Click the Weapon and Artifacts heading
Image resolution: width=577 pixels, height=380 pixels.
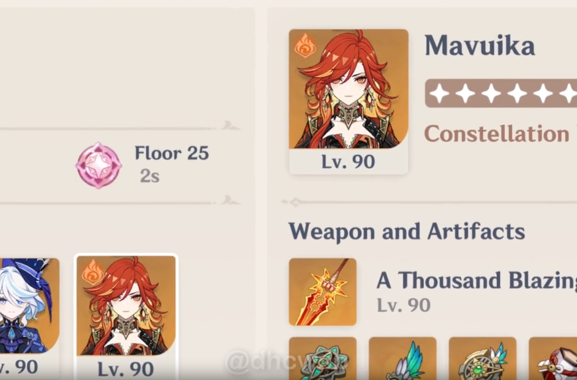click(407, 231)
